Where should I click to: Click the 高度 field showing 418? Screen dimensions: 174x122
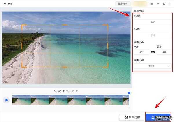tap(164, 52)
